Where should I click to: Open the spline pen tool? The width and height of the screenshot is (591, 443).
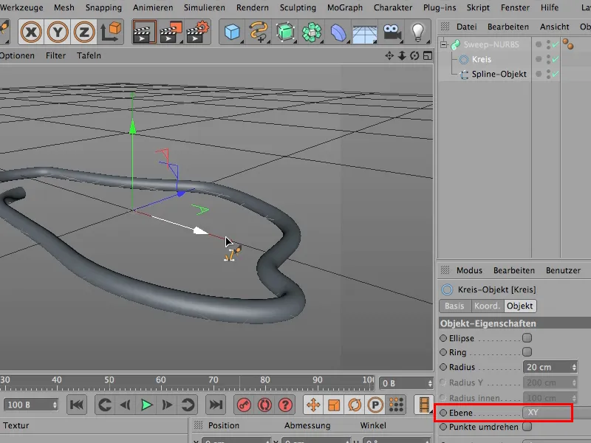click(x=259, y=32)
